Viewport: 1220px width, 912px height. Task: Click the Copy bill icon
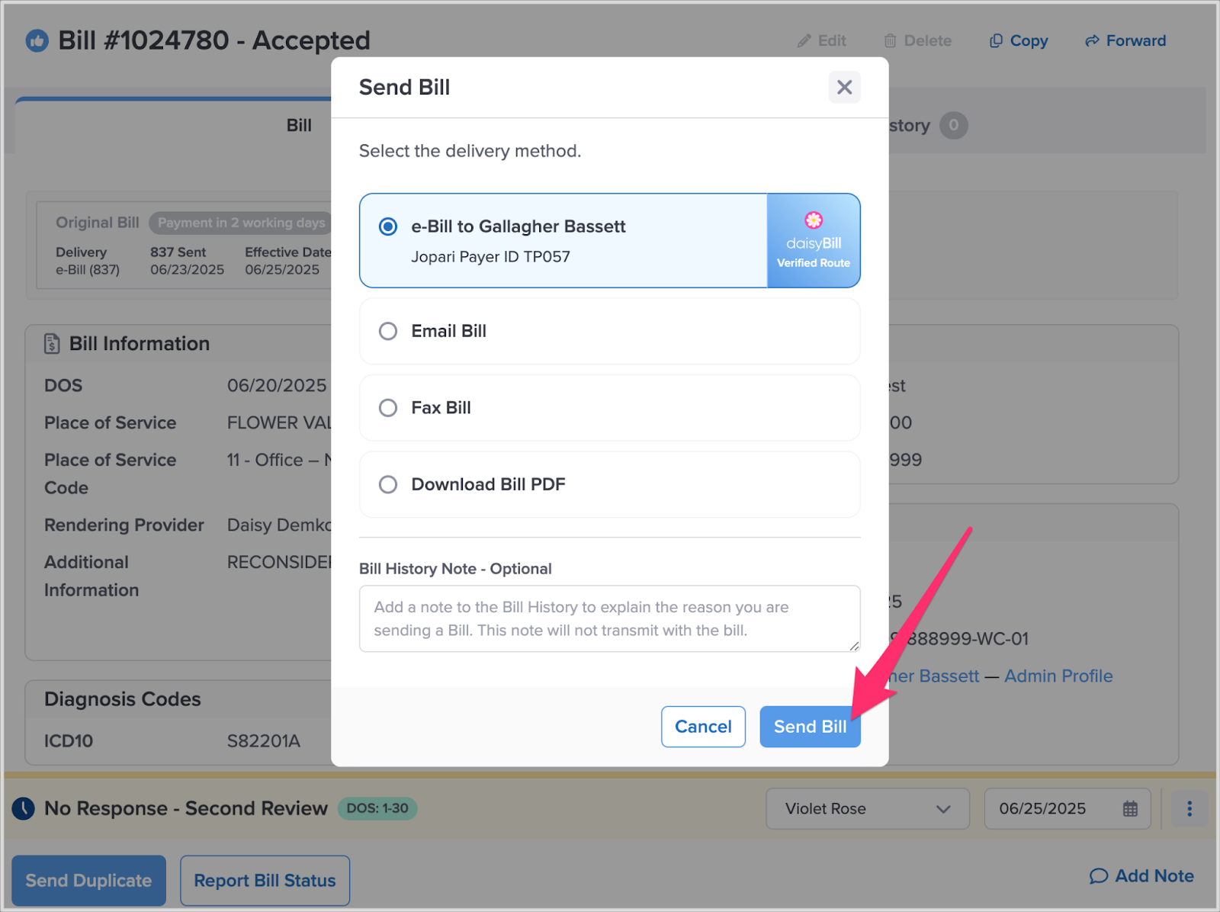(996, 40)
